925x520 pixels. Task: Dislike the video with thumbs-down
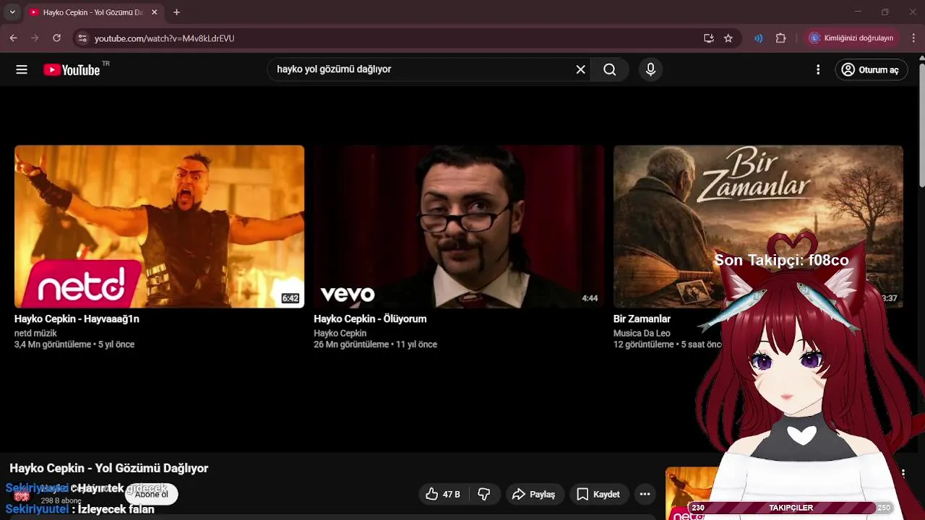click(484, 494)
